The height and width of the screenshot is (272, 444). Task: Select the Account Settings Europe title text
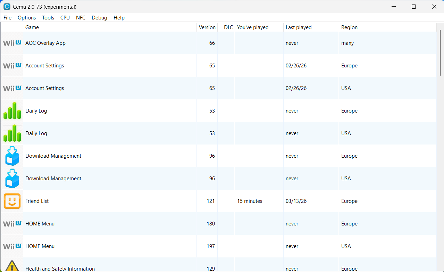point(45,66)
